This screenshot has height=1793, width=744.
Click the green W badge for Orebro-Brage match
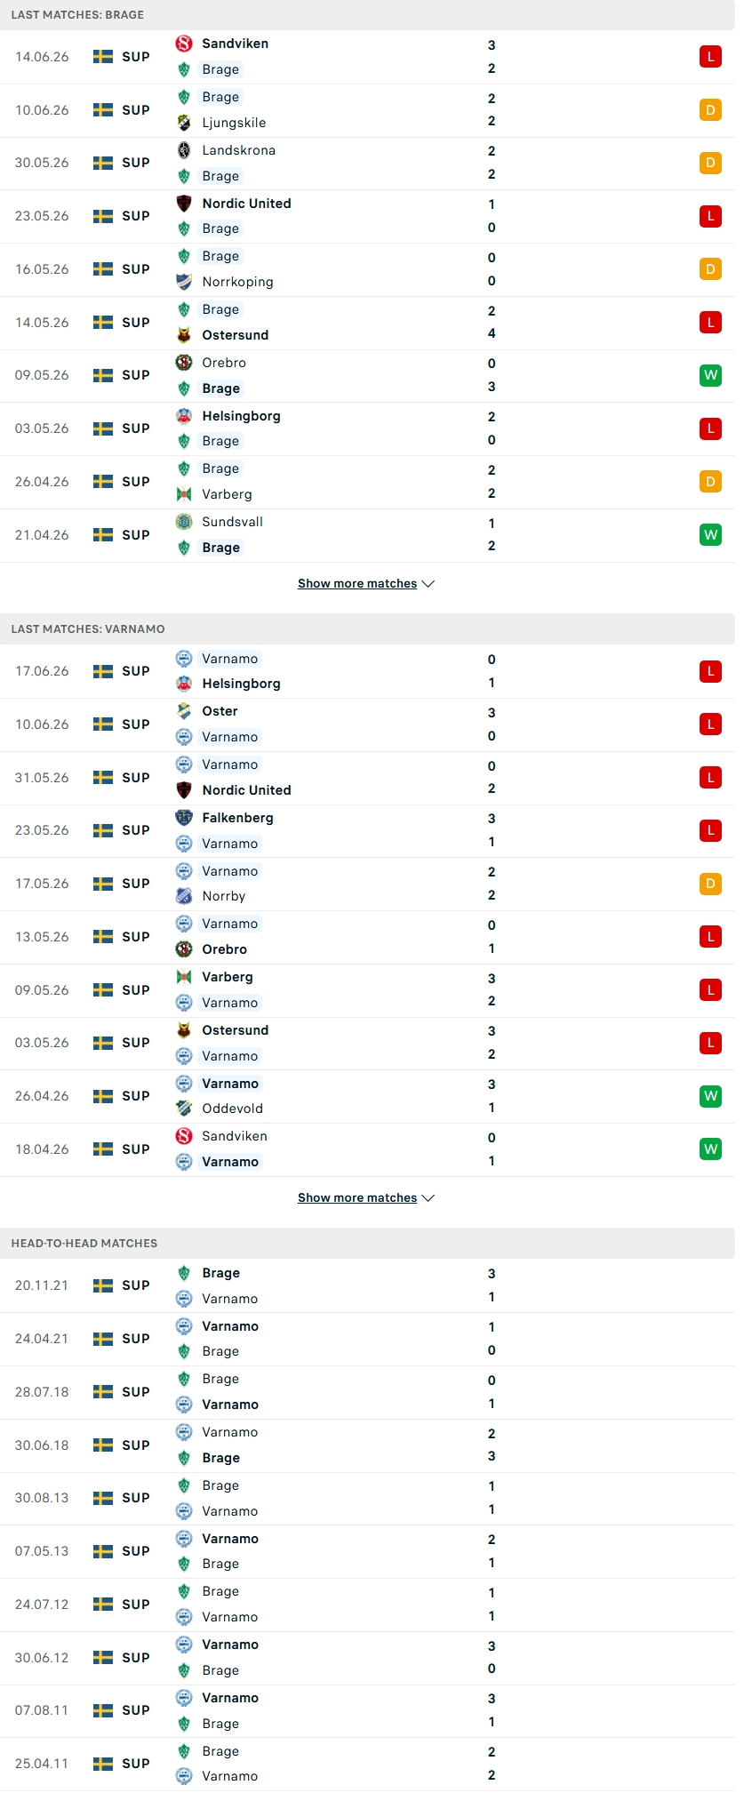point(710,375)
